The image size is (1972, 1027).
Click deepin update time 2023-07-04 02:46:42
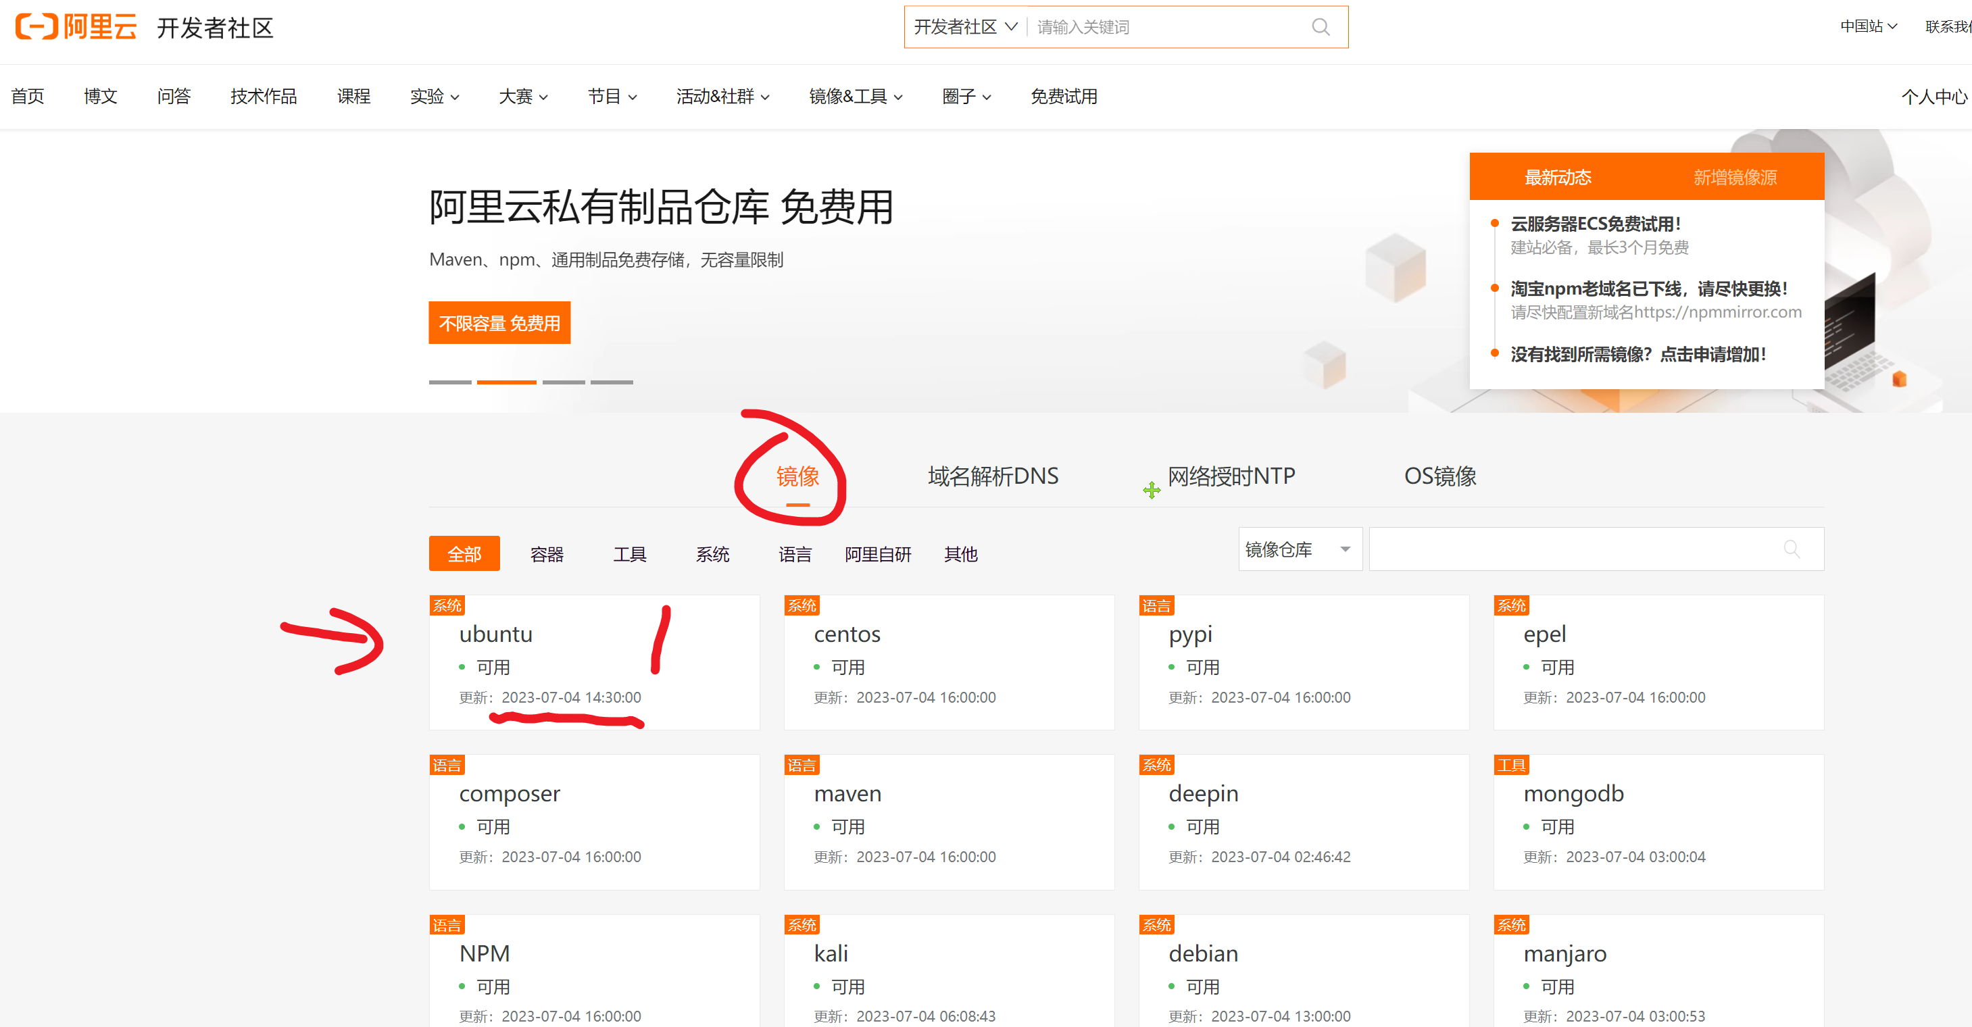point(1281,856)
